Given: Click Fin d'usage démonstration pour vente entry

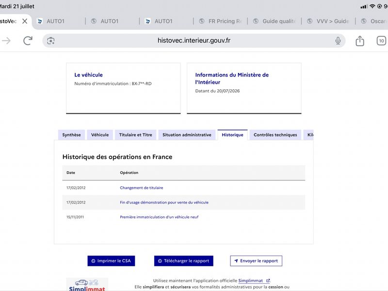Looking at the screenshot, I should tap(164, 202).
